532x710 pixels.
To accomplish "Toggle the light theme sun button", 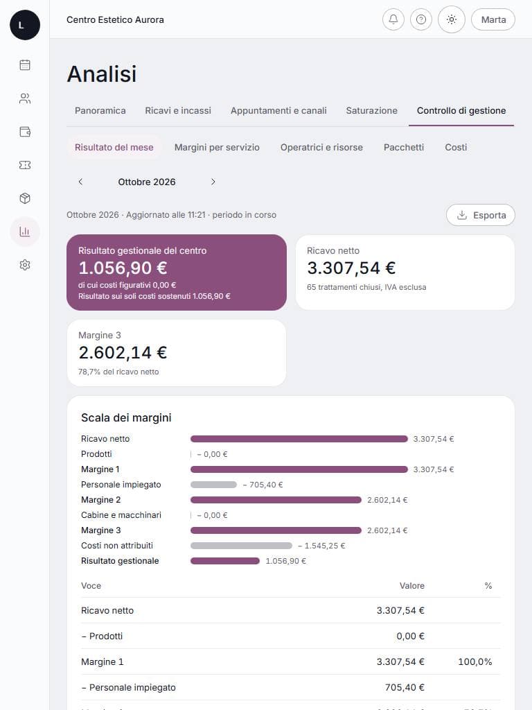I will [x=452, y=19].
